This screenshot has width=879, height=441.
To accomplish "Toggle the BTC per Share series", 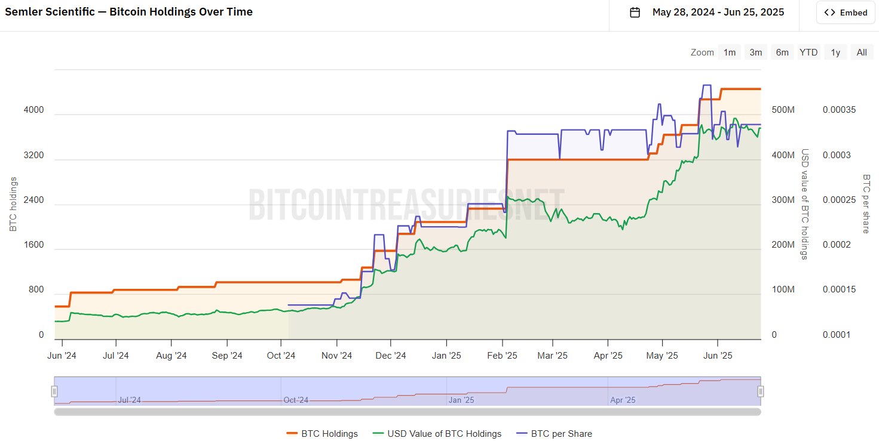I will click(561, 434).
